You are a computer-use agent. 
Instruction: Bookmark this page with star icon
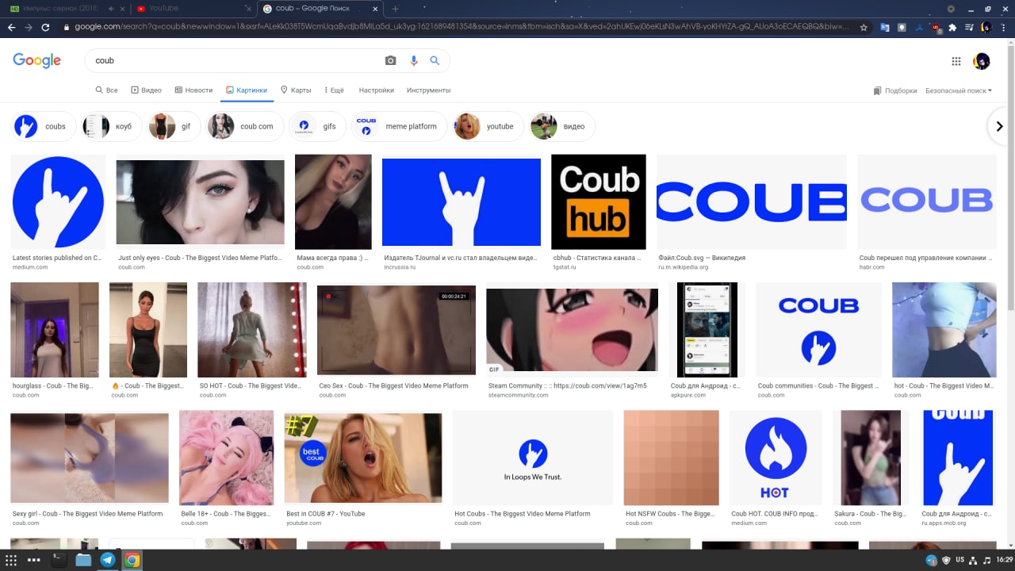coord(864,27)
